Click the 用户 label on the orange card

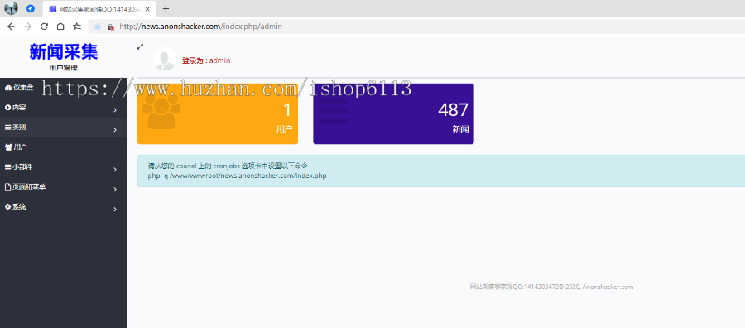tap(285, 129)
